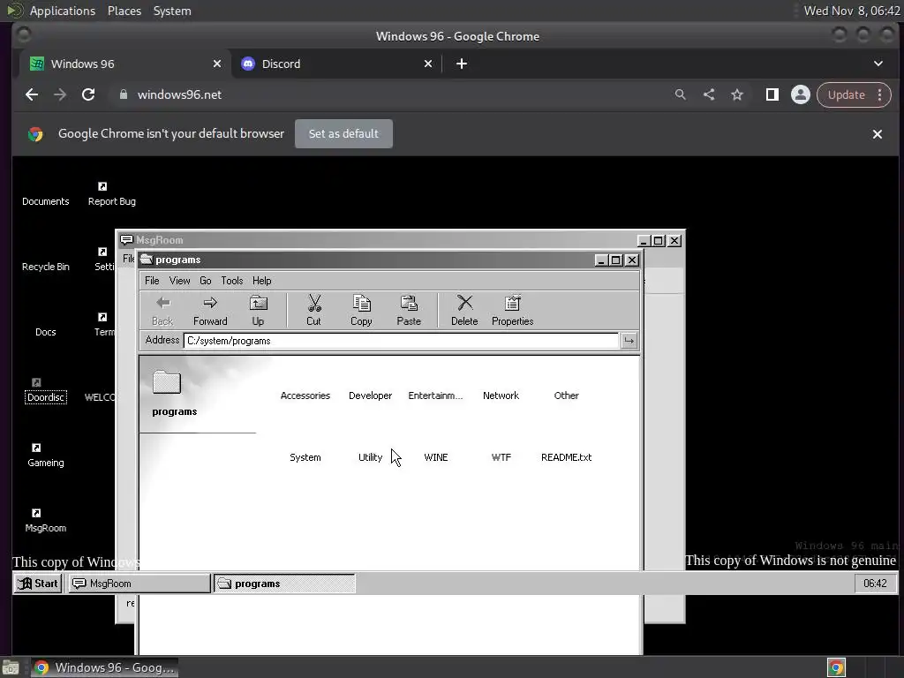This screenshot has width=904, height=678.
Task: Click the Go arrow beside address bar
Action: (629, 341)
